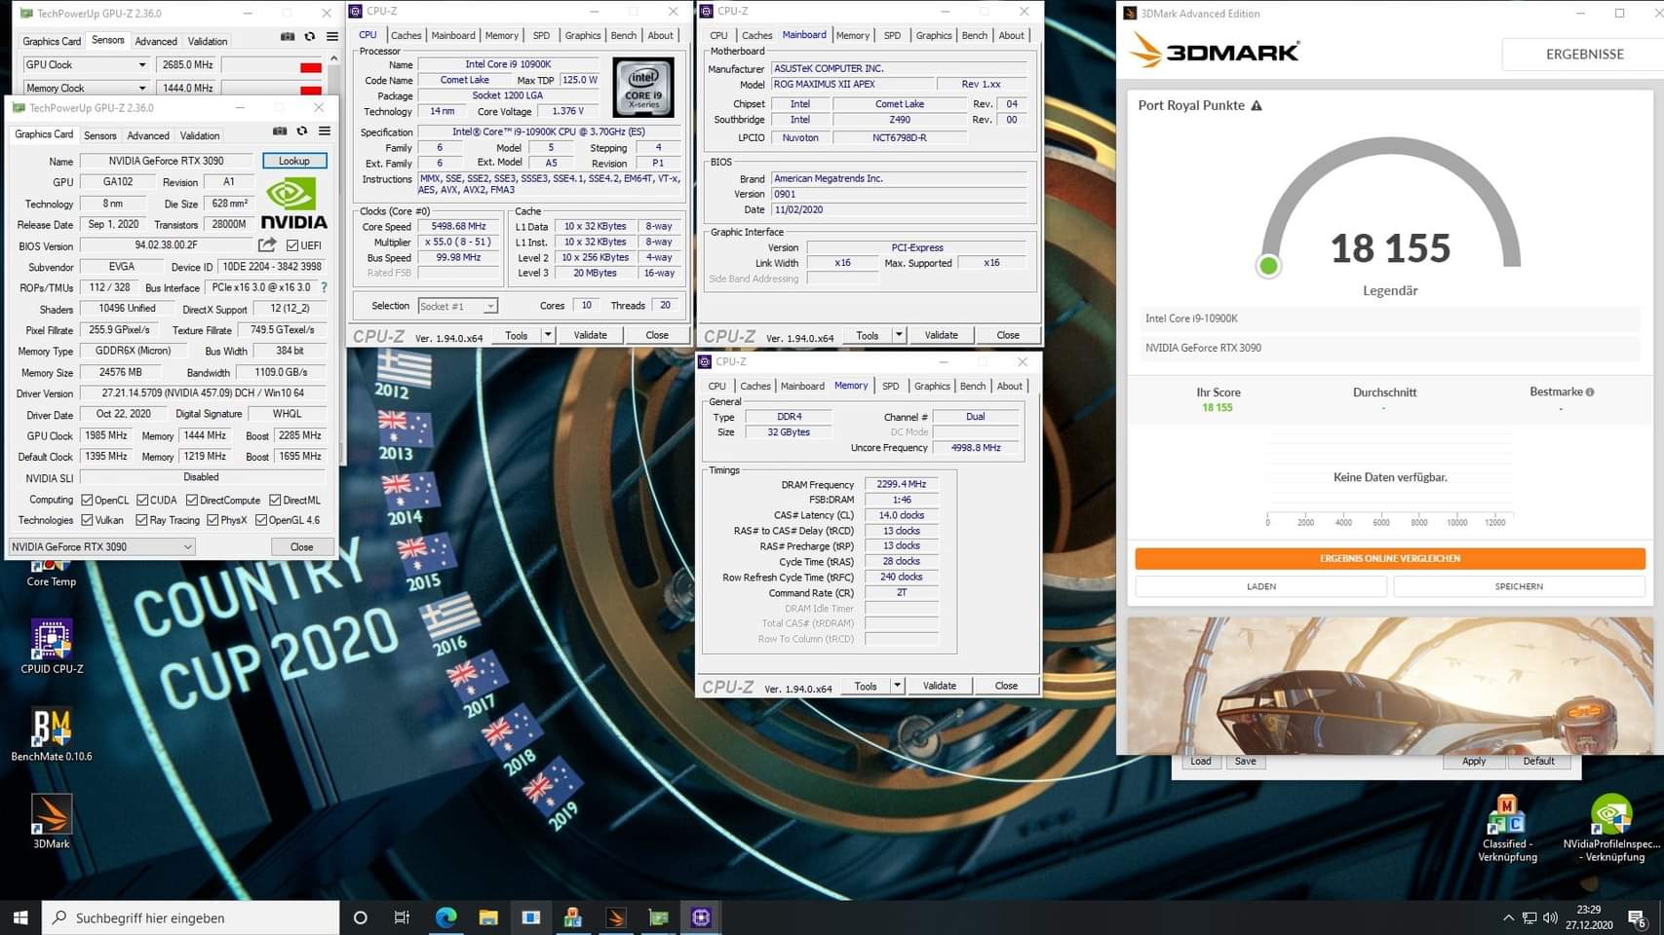Open Tools dropdown arrow in CPU-Z CPU window

(548, 335)
